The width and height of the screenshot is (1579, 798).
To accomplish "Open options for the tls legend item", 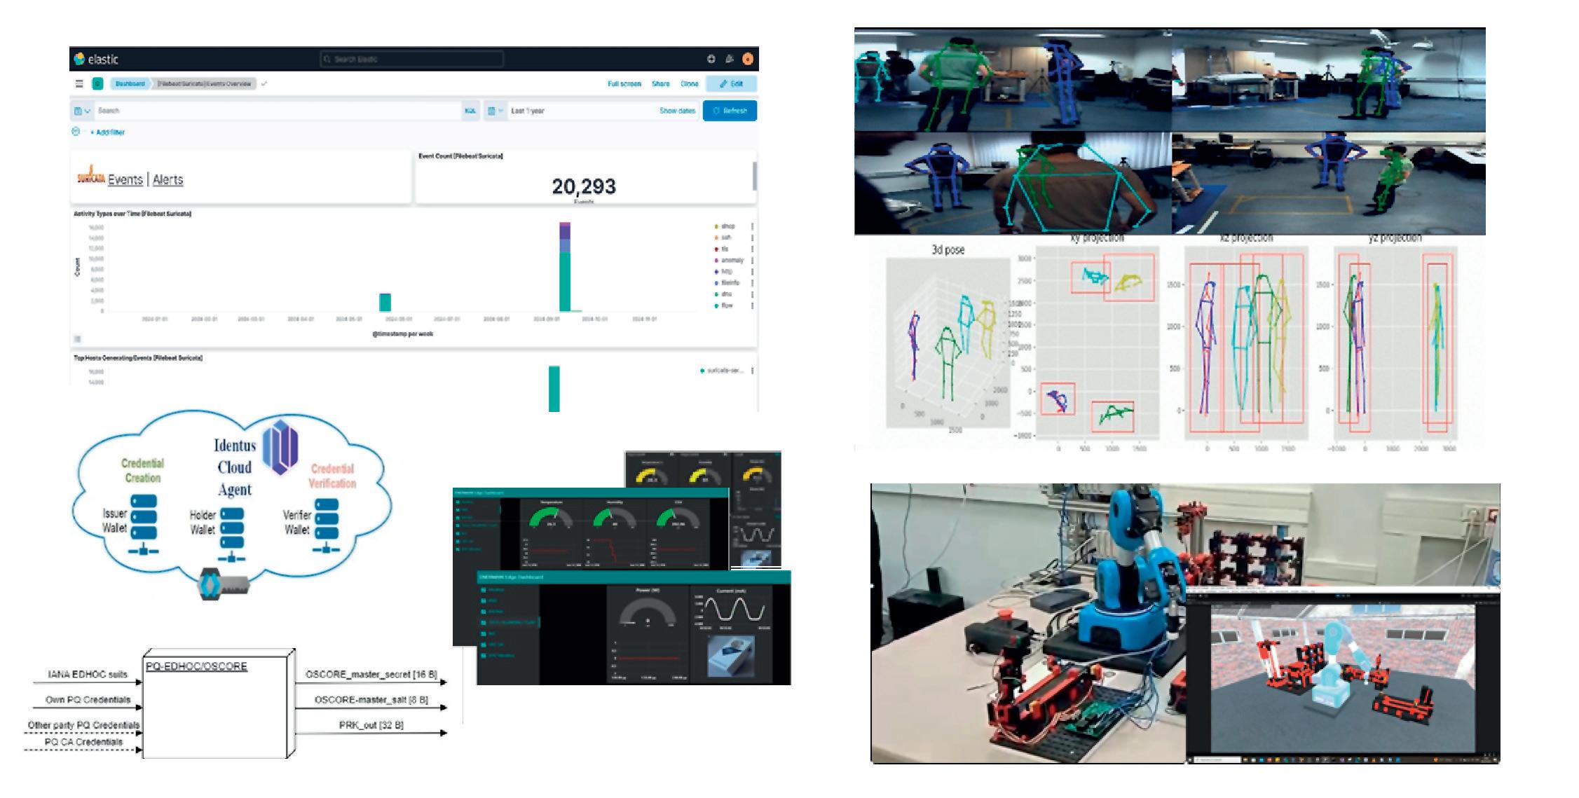I will 753,249.
